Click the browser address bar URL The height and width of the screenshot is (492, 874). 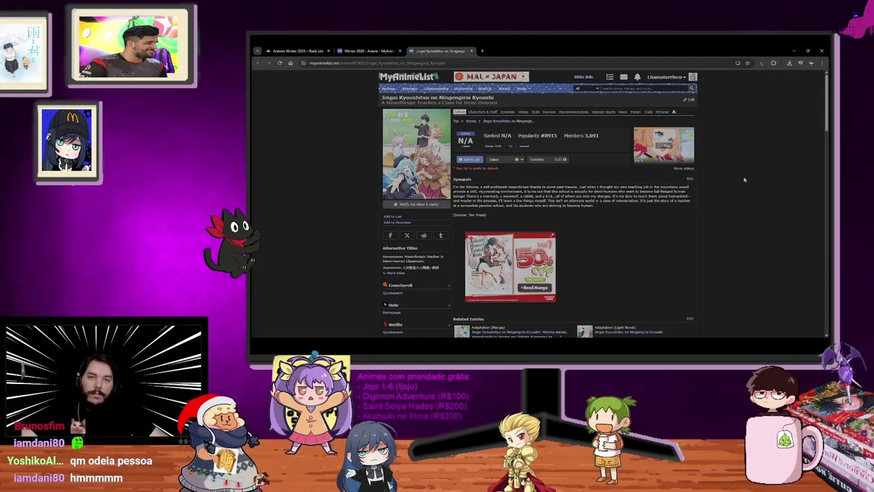point(377,63)
